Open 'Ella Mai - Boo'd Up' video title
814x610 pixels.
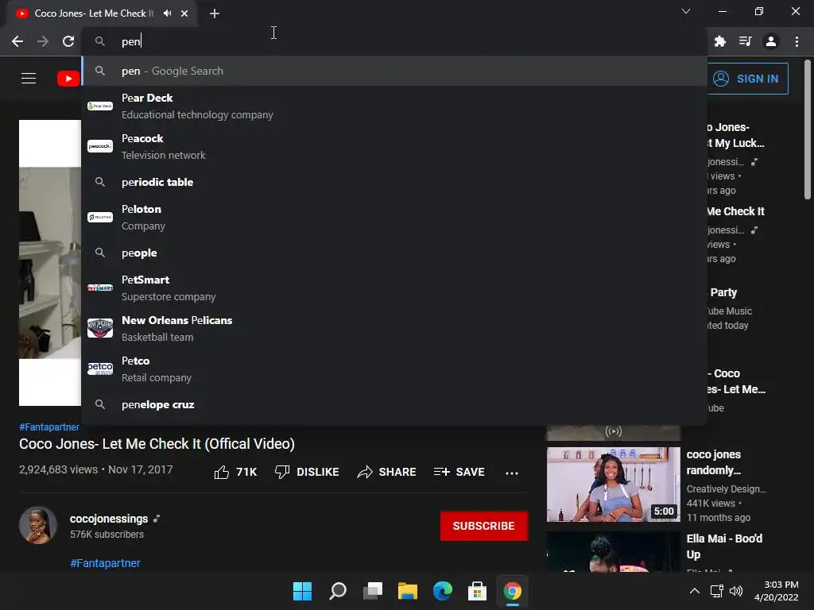[x=724, y=546]
